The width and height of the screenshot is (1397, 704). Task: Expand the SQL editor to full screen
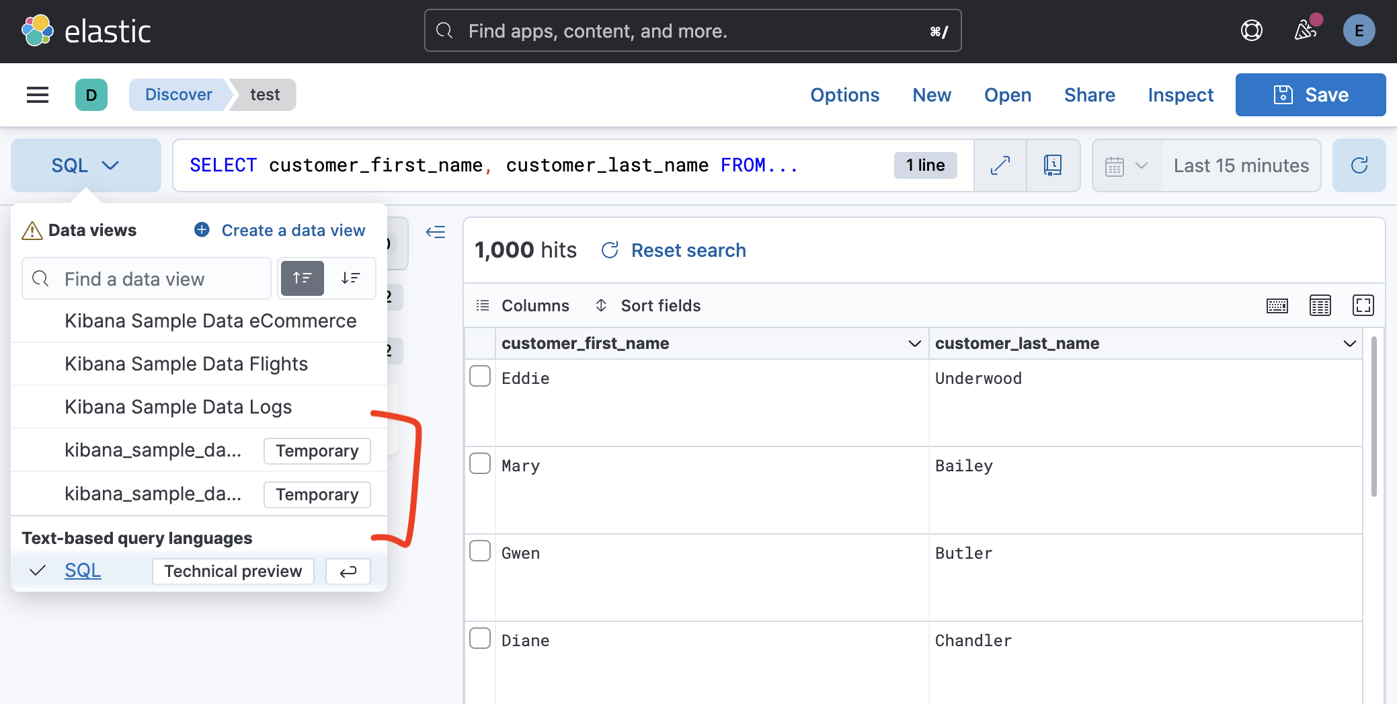click(1000, 165)
